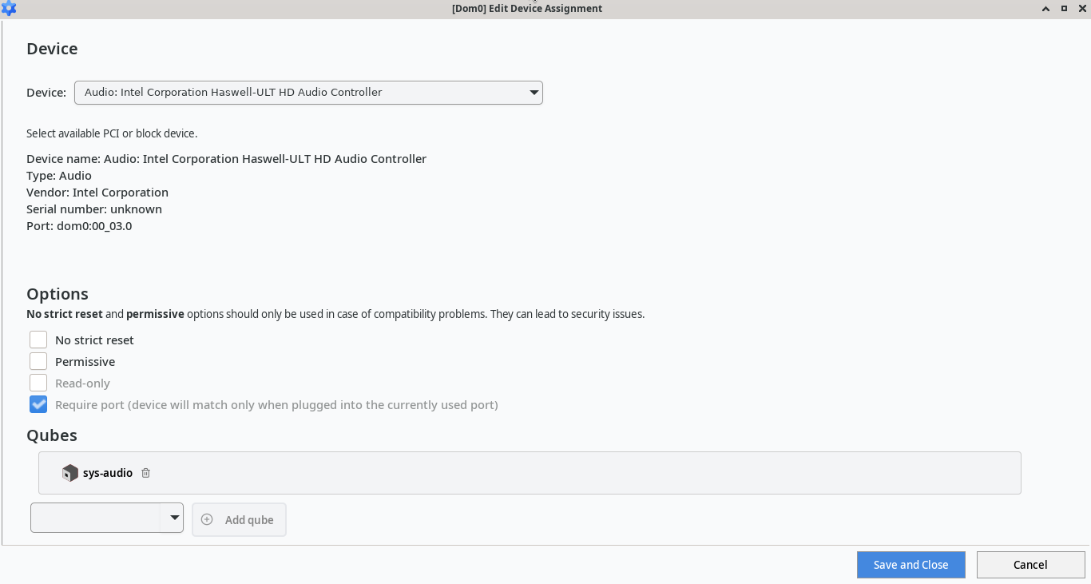Uncheck the Require port option

click(x=38, y=404)
